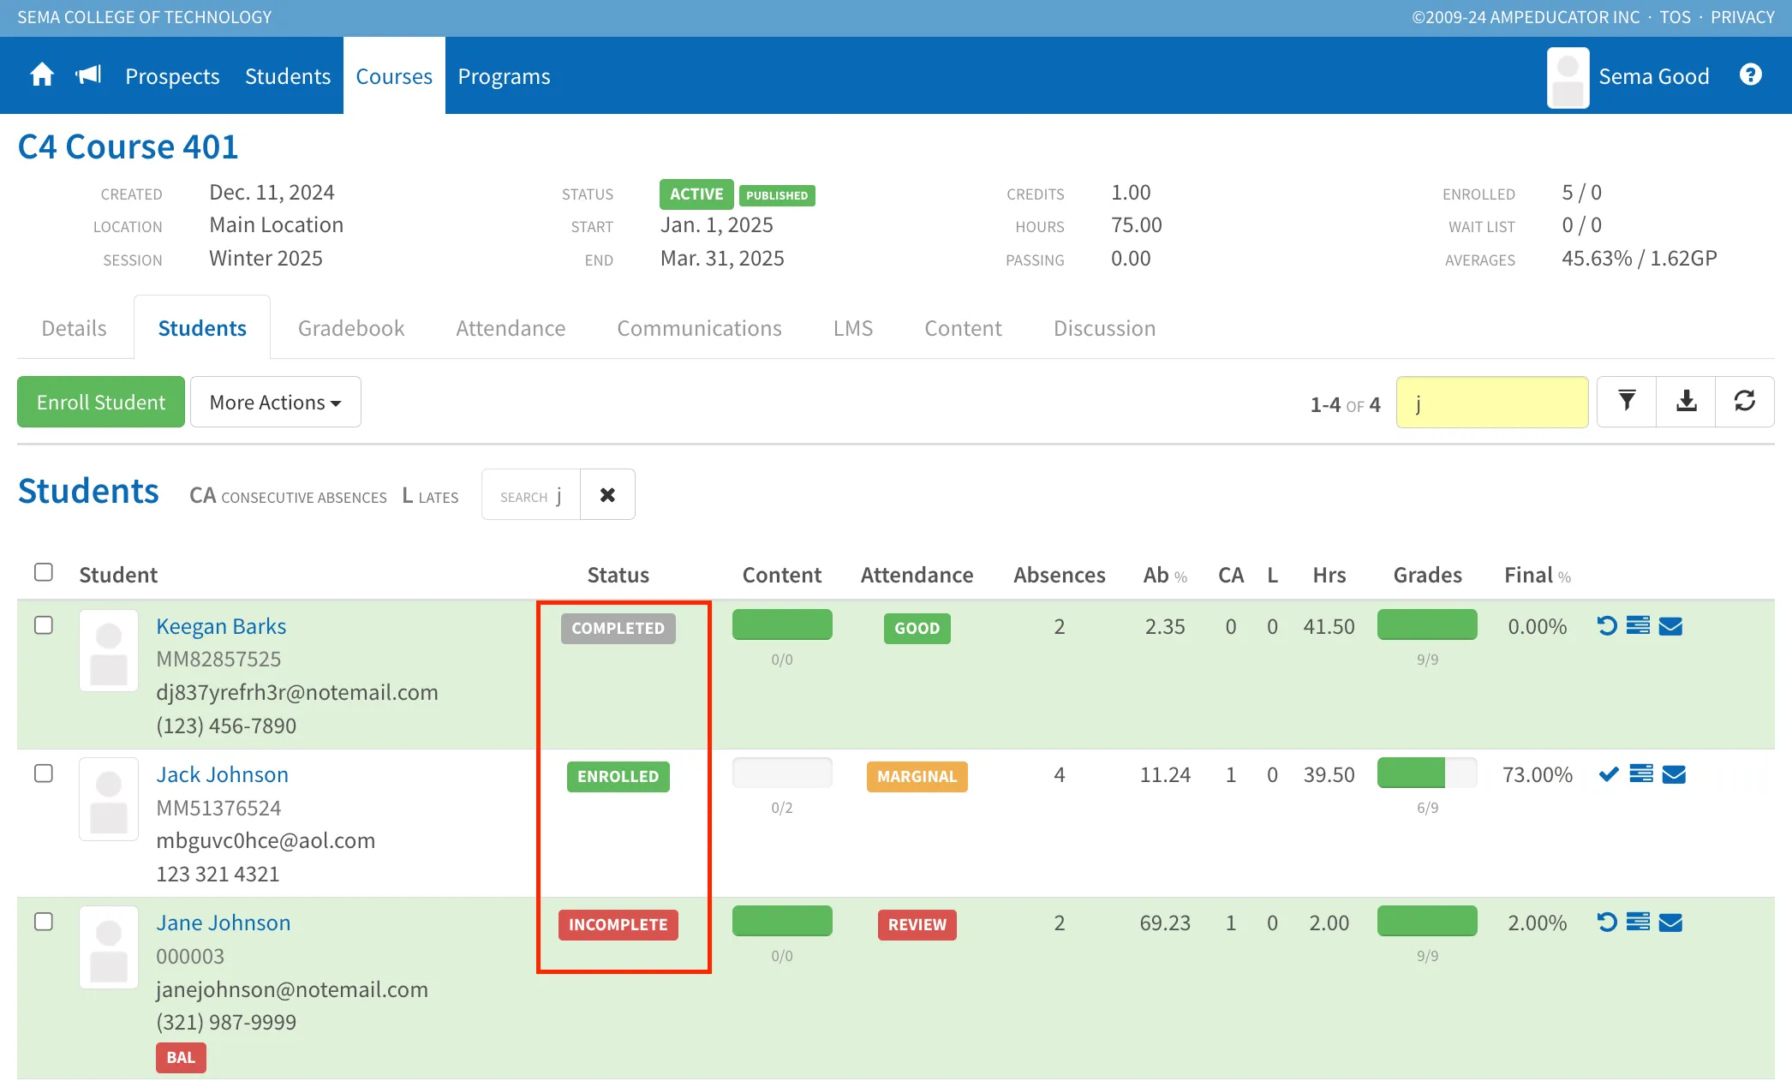
Task: Open the help question mark icon
Action: (1751, 75)
